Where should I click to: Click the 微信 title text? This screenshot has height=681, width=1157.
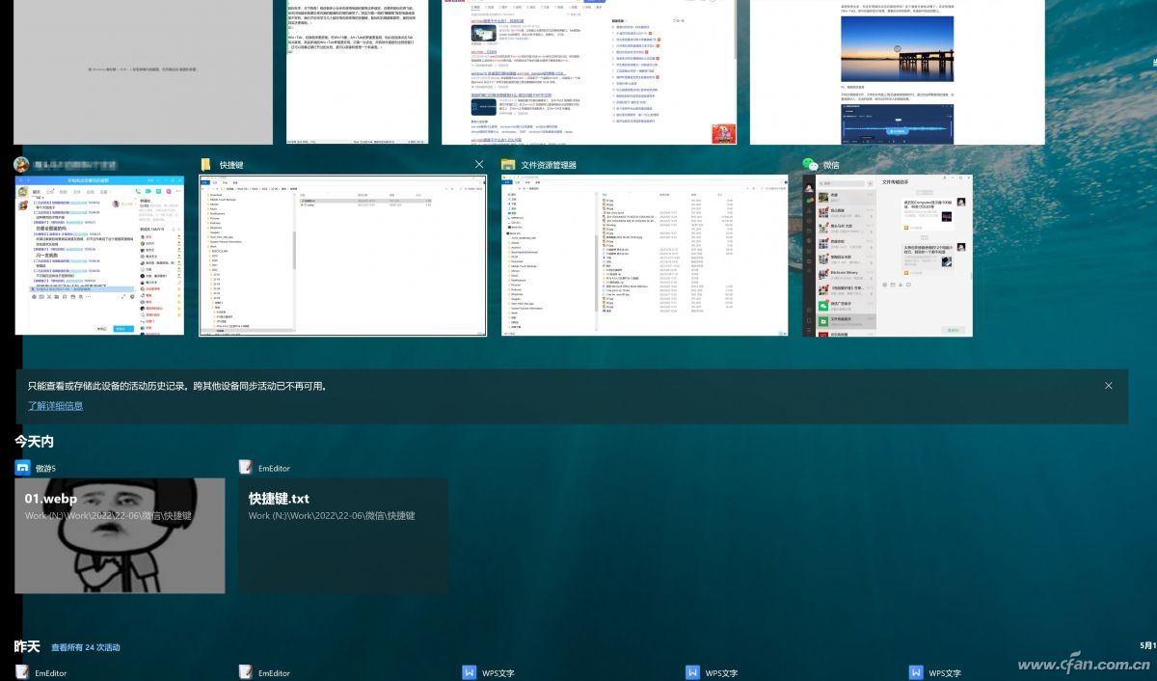click(831, 165)
